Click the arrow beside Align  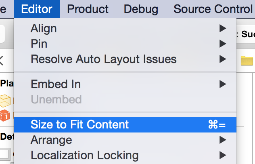point(223,28)
